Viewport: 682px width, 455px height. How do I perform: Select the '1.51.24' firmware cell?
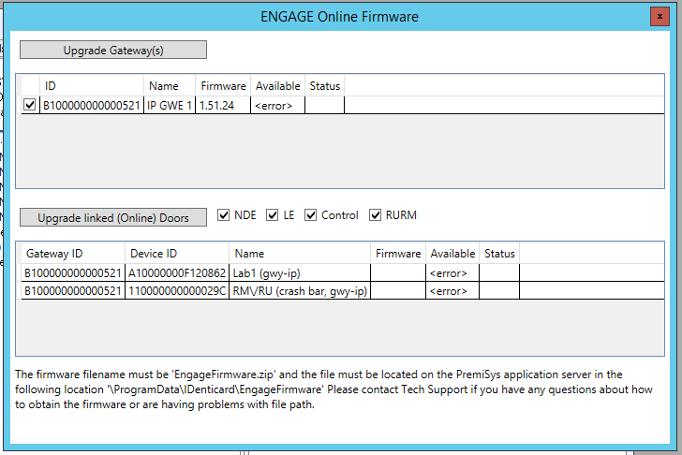[x=223, y=105]
